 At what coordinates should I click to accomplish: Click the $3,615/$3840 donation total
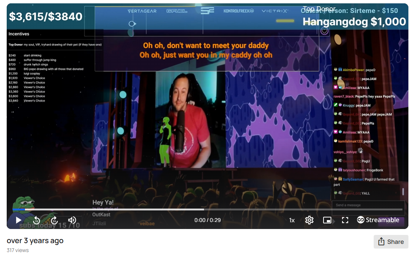pyautogui.click(x=46, y=16)
